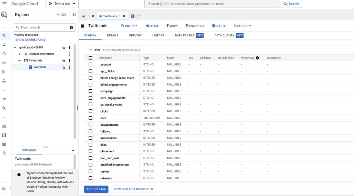The width and height of the screenshot is (354, 196).
Task: Open actions menu for gold-hybrid-408107
Action: pyautogui.click(x=69, y=47)
